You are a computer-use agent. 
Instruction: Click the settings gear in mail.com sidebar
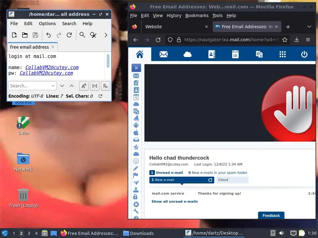(x=136, y=204)
